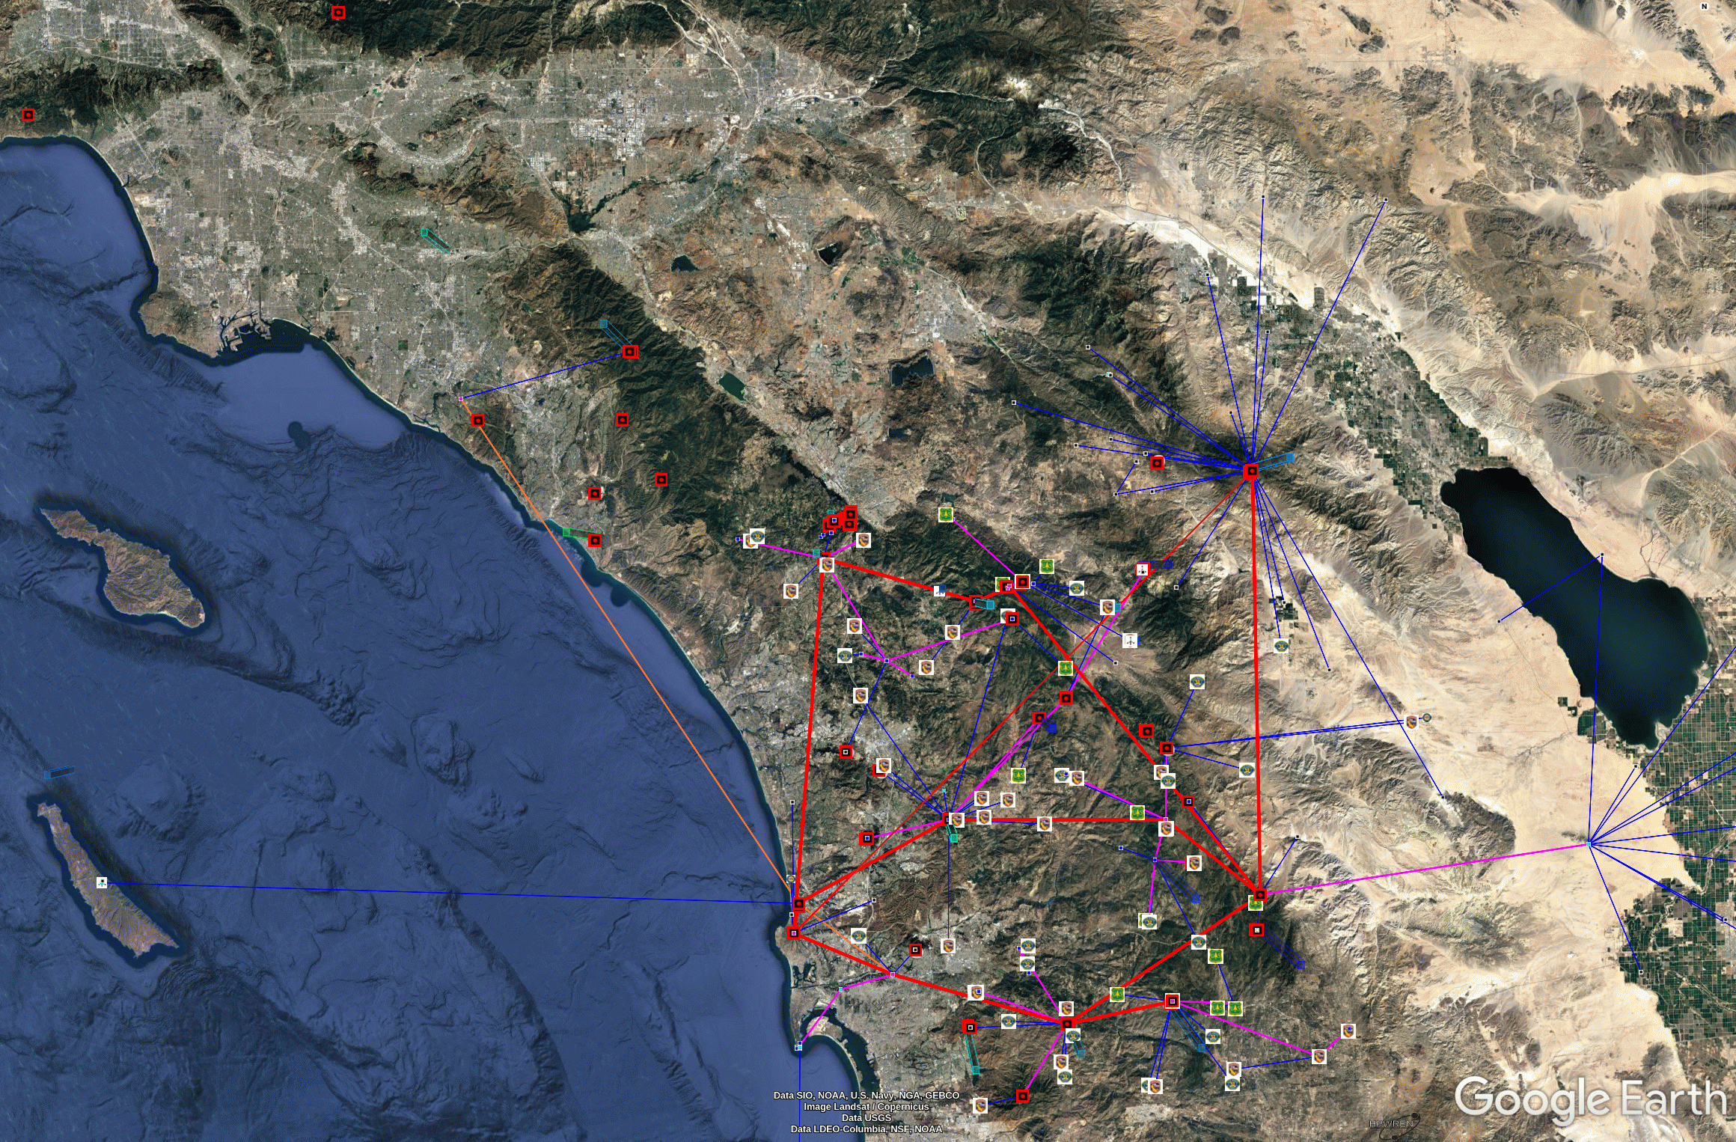Select the red marker just west of the Toro hub
Screen dimensions: 1736x1142
1157,462
